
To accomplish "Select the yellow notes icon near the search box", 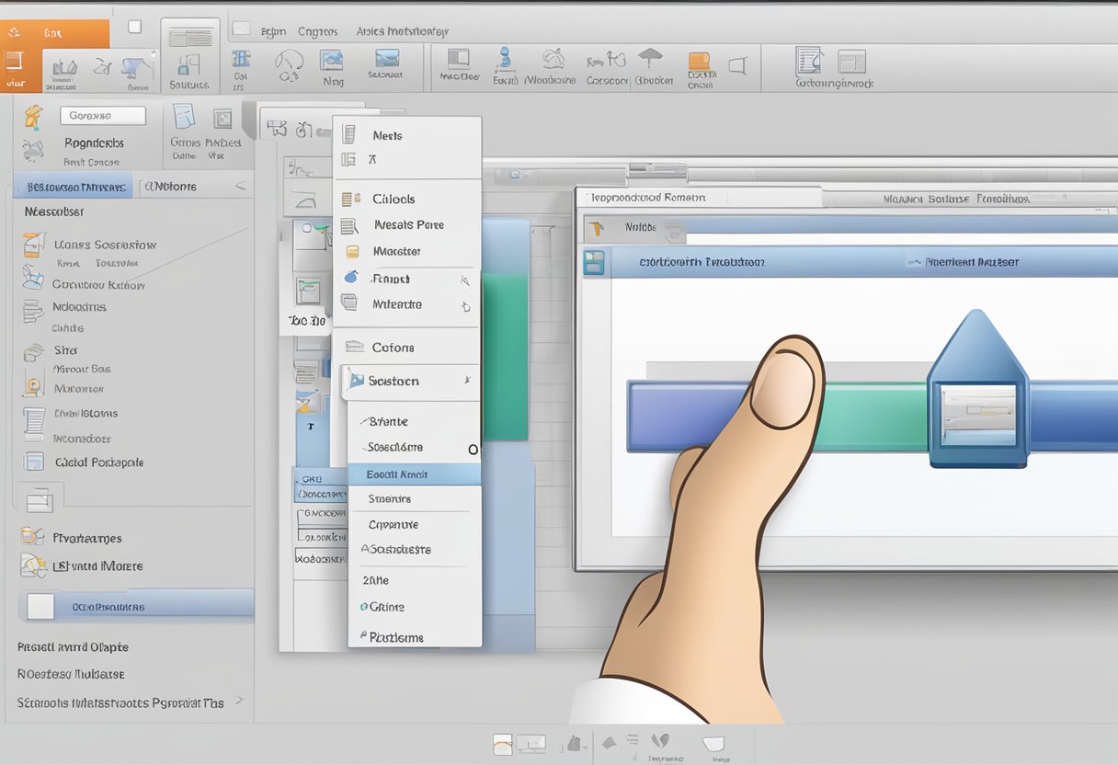I will coord(31,120).
